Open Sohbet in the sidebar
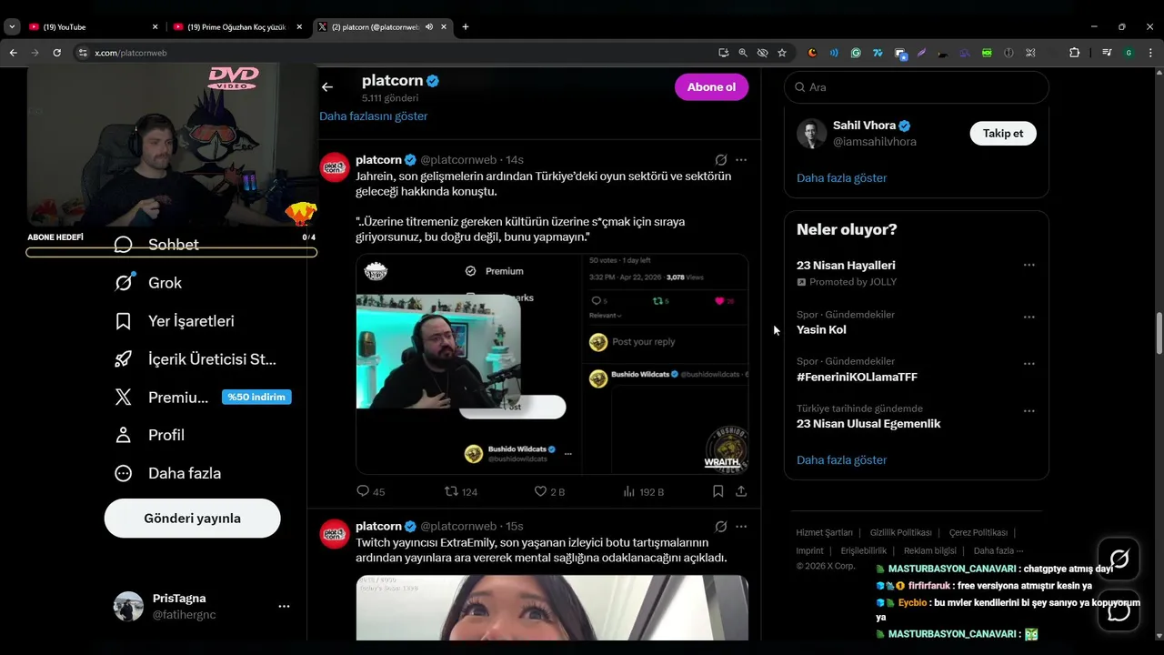Image resolution: width=1164 pixels, height=655 pixels. [x=156, y=245]
